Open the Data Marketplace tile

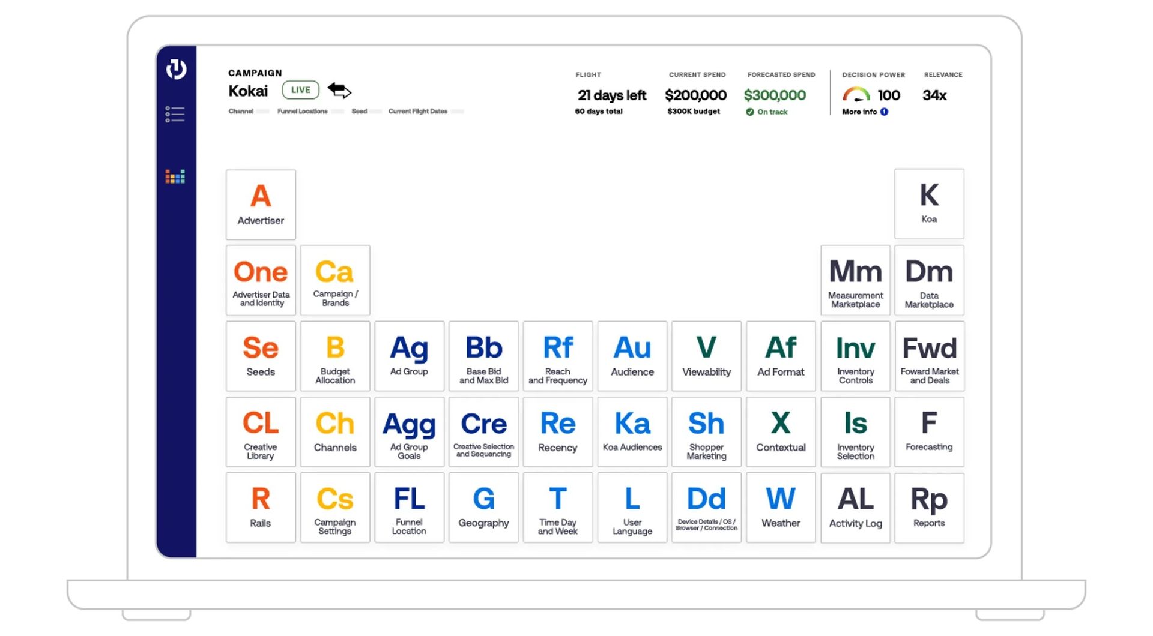[x=928, y=280]
